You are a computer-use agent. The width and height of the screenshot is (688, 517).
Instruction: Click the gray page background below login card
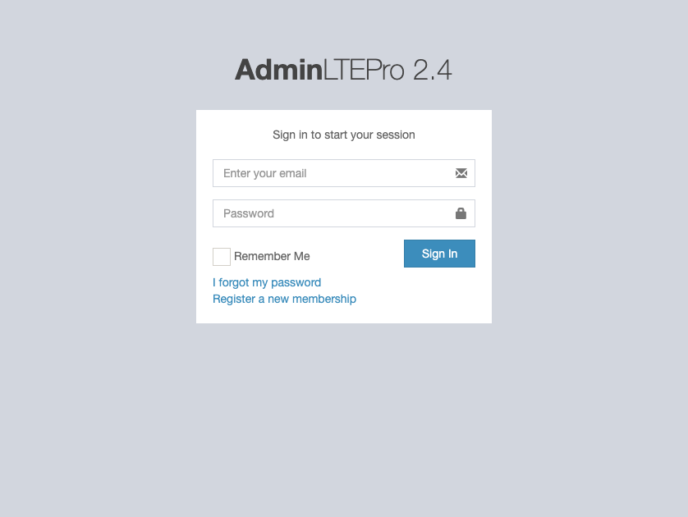point(344,417)
